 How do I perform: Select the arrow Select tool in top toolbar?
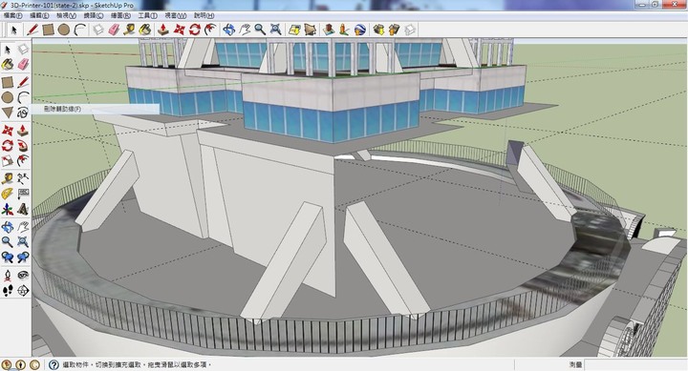[x=13, y=30]
